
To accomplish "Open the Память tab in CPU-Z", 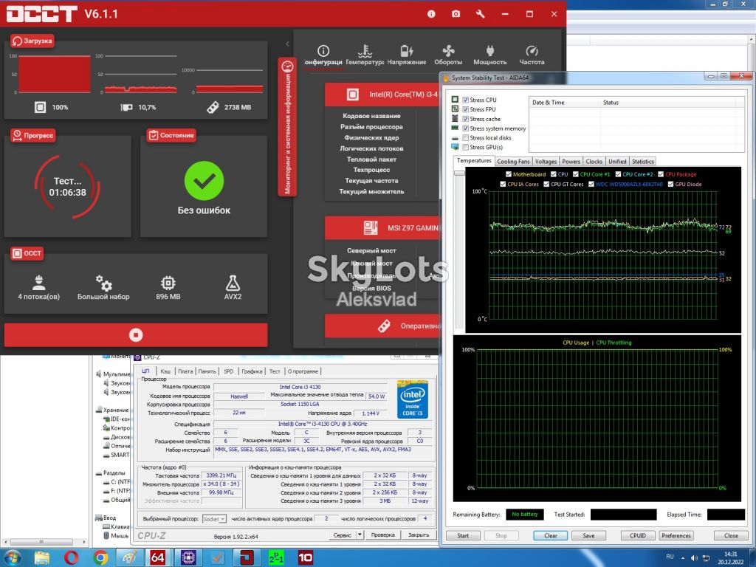I will (207, 371).
